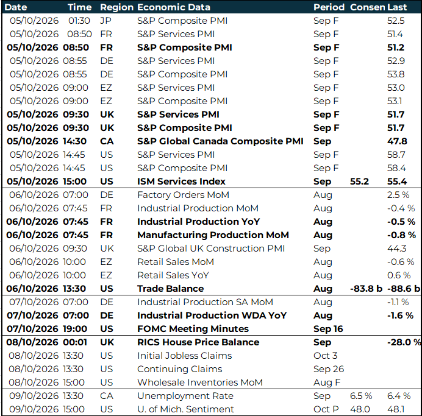Viewport: 422px width, 416px height.
Task: Click last value '48.1' for Mich. Sentiment
Action: pos(396,409)
